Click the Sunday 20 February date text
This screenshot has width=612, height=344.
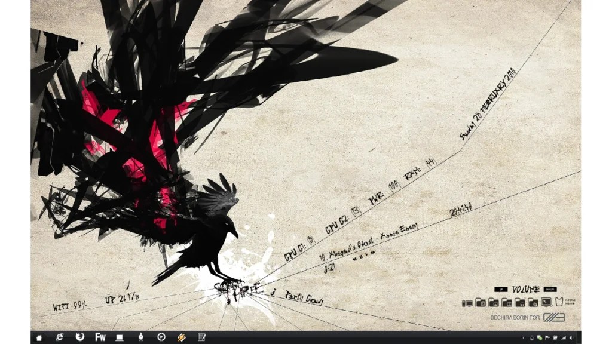point(488,104)
